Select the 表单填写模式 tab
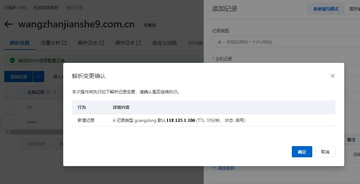 [326, 9]
